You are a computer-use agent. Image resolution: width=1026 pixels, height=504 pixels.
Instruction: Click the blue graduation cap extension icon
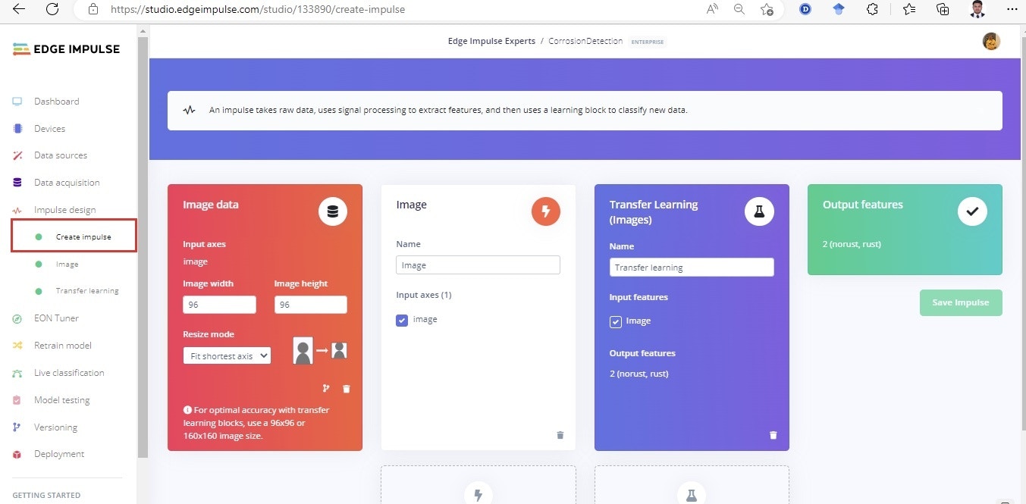839,9
